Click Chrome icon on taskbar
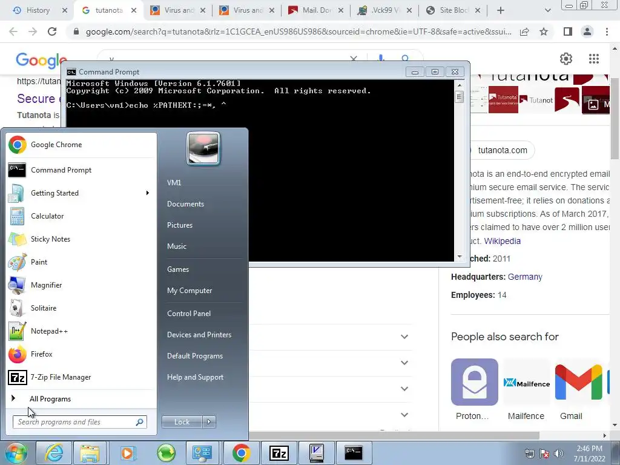Image resolution: width=620 pixels, height=465 pixels. tap(241, 453)
